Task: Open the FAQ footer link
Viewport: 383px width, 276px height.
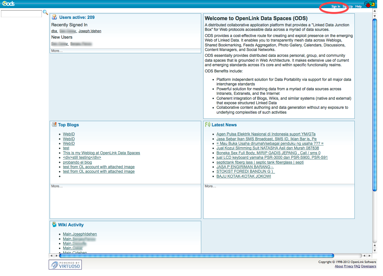Action: point(357,266)
